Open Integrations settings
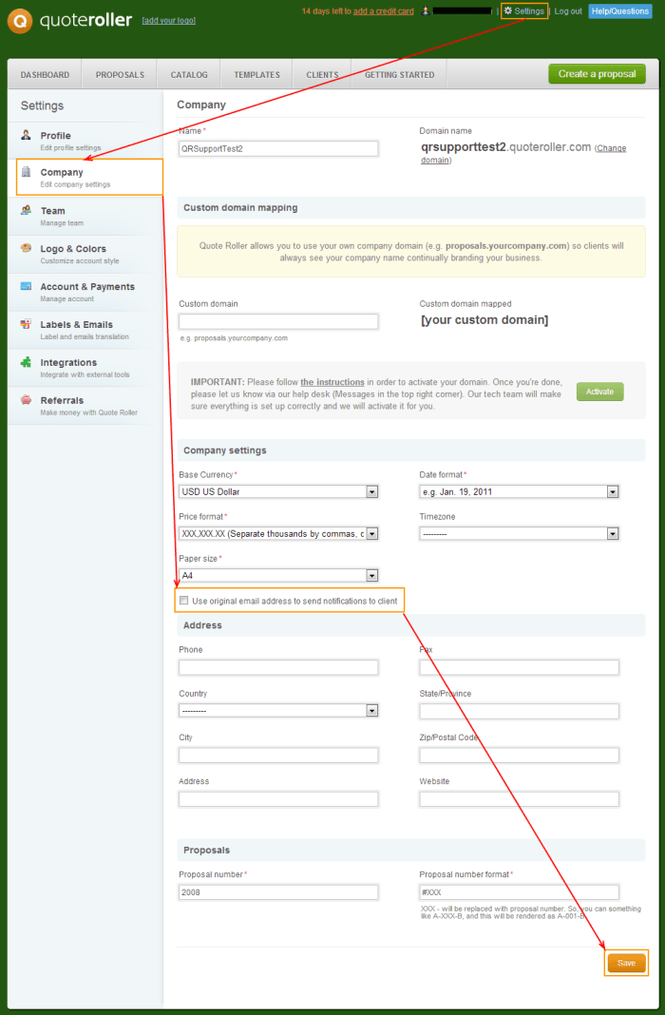The width and height of the screenshot is (665, 1015). [x=85, y=368]
